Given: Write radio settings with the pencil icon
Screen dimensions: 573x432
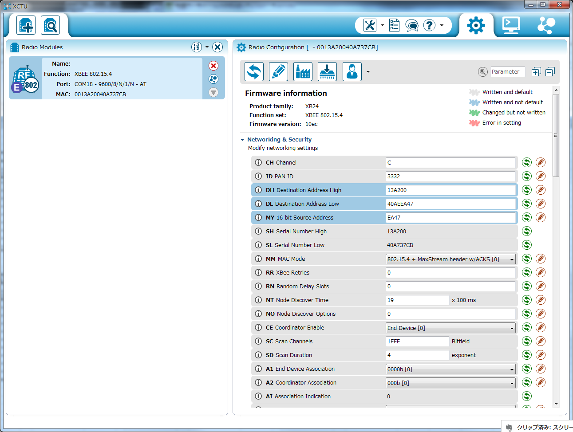Looking at the screenshot, I should click(279, 72).
